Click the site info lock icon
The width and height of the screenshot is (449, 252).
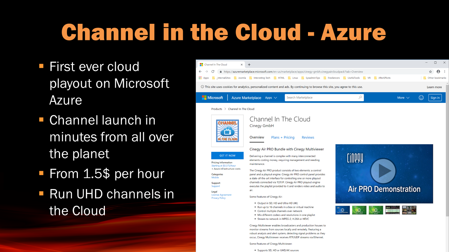click(221, 71)
